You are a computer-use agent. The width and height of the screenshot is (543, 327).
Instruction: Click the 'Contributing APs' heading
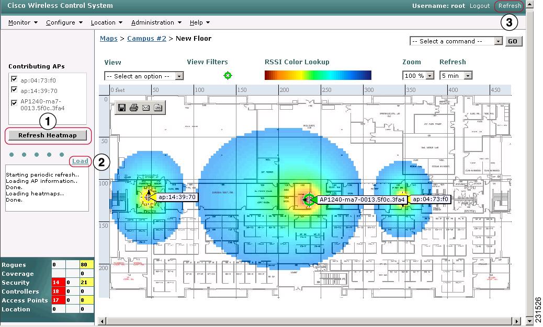[x=37, y=66]
